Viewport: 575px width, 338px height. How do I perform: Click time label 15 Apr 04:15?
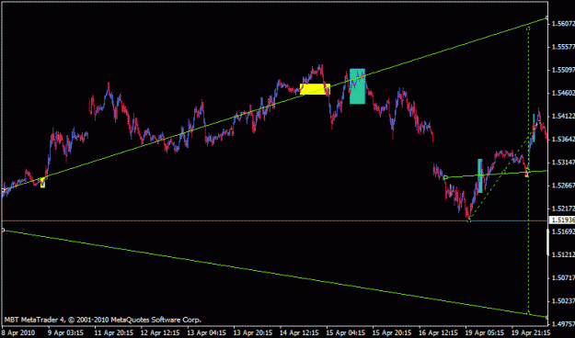click(x=346, y=332)
